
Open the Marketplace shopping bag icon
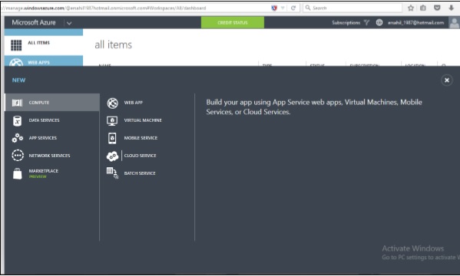(x=18, y=173)
